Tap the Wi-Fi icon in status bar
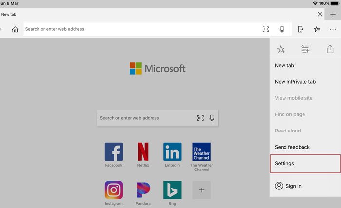This screenshot has height=208, width=341. tap(315, 3)
